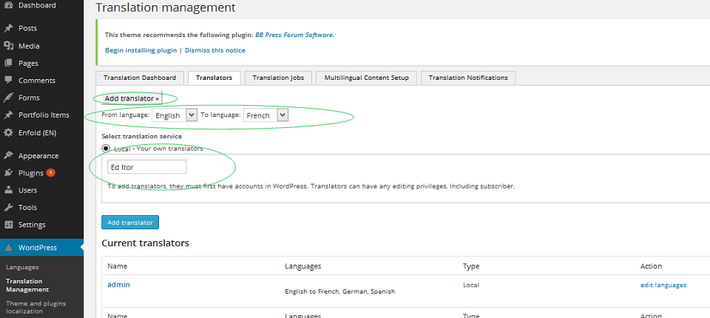Viewport: 710px width, 318px height.
Task: Click the Ed Itor translator name field
Action: 146,166
